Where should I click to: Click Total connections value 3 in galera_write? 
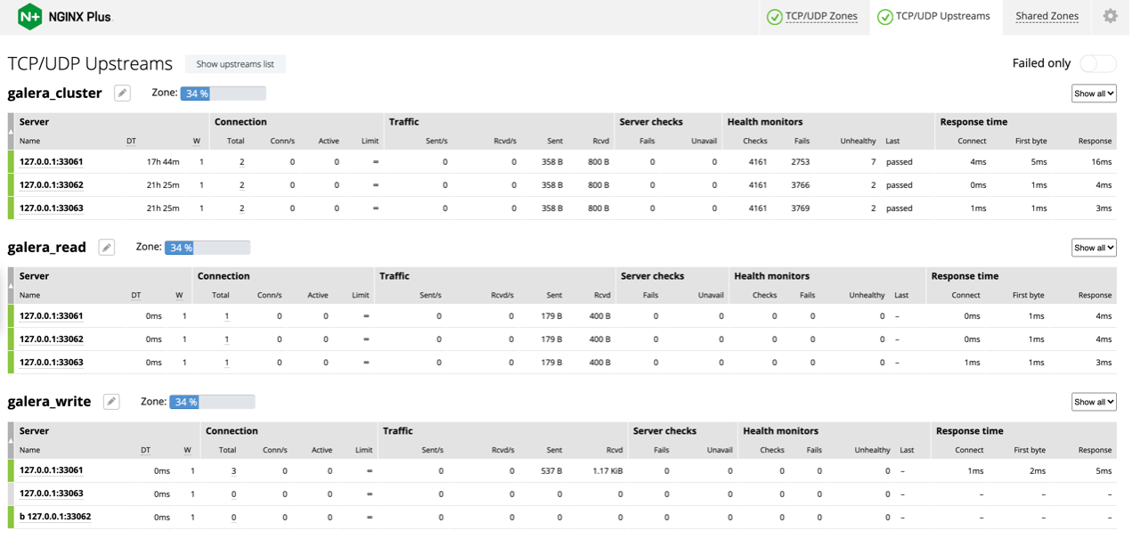(233, 470)
